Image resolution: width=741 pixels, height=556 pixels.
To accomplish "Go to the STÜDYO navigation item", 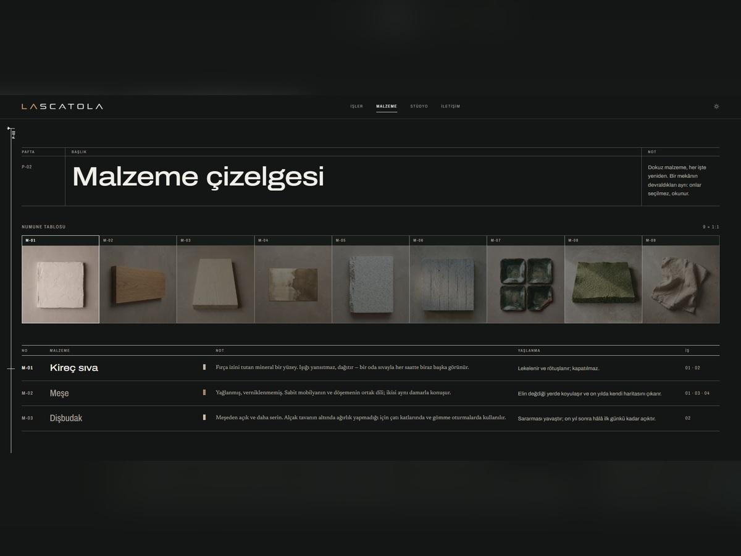I will pos(419,106).
